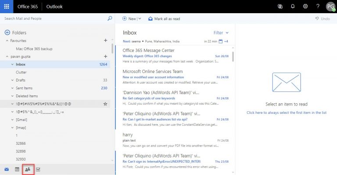Screen dimensions: 337x175
Task: Click the New mail plus icon
Action: (x=125, y=18)
